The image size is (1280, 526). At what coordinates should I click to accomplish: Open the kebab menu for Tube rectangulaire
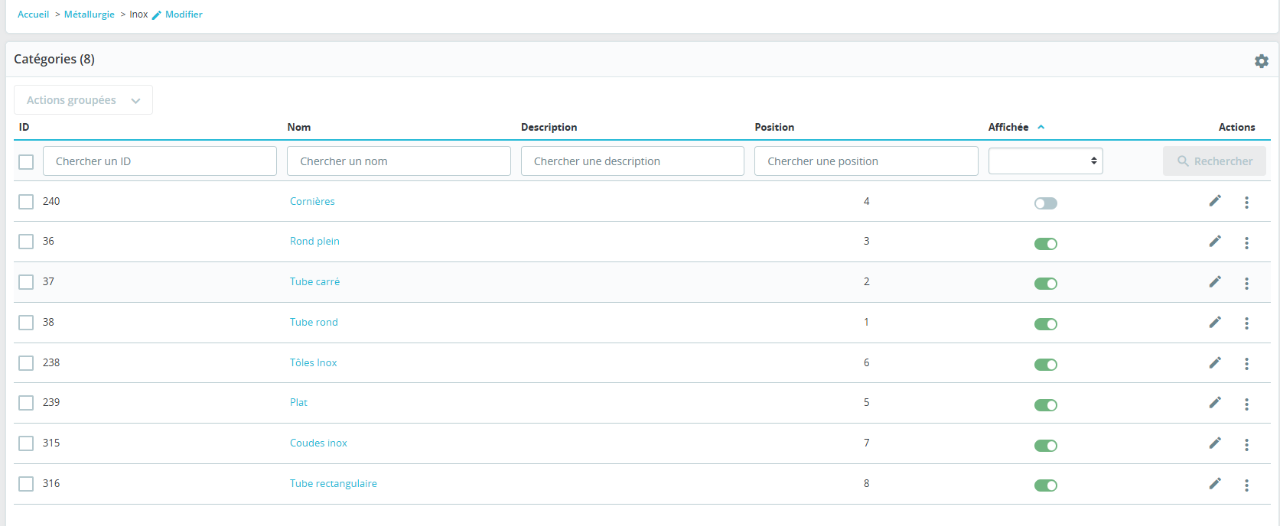1246,485
